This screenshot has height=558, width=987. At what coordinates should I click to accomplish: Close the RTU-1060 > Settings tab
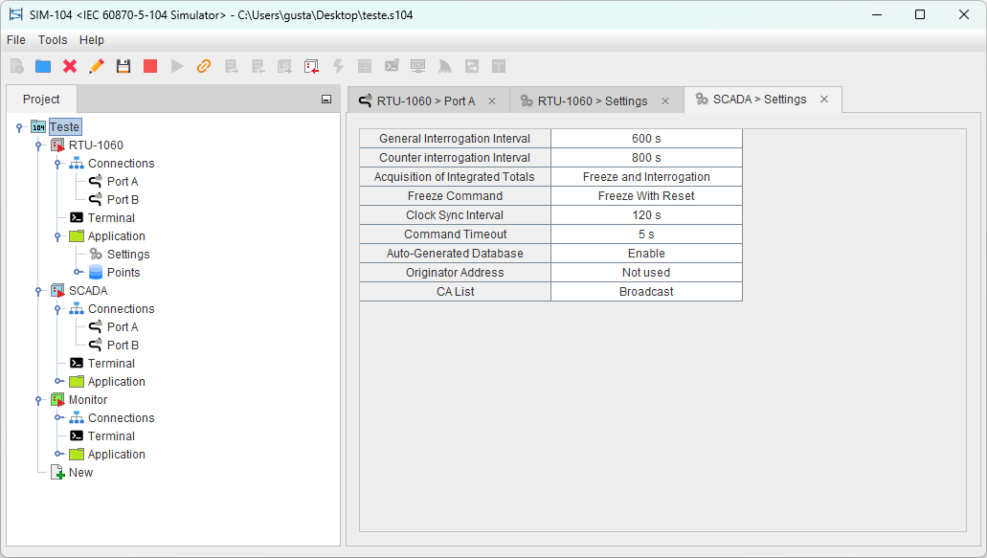click(665, 100)
